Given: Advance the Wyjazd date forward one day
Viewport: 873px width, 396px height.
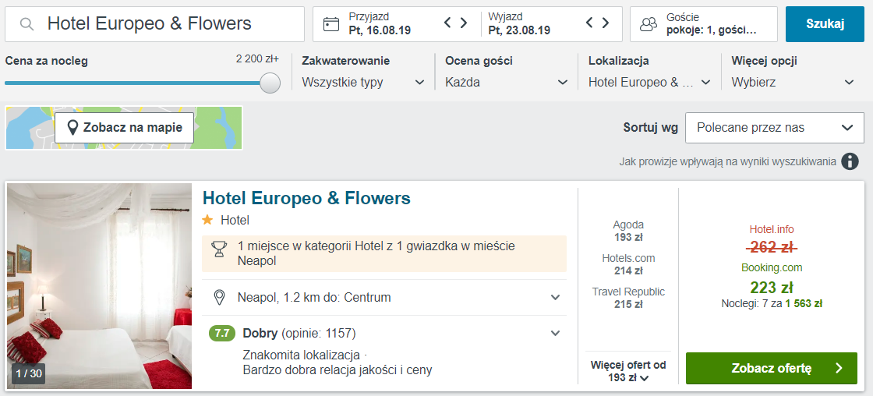Looking at the screenshot, I should [606, 23].
